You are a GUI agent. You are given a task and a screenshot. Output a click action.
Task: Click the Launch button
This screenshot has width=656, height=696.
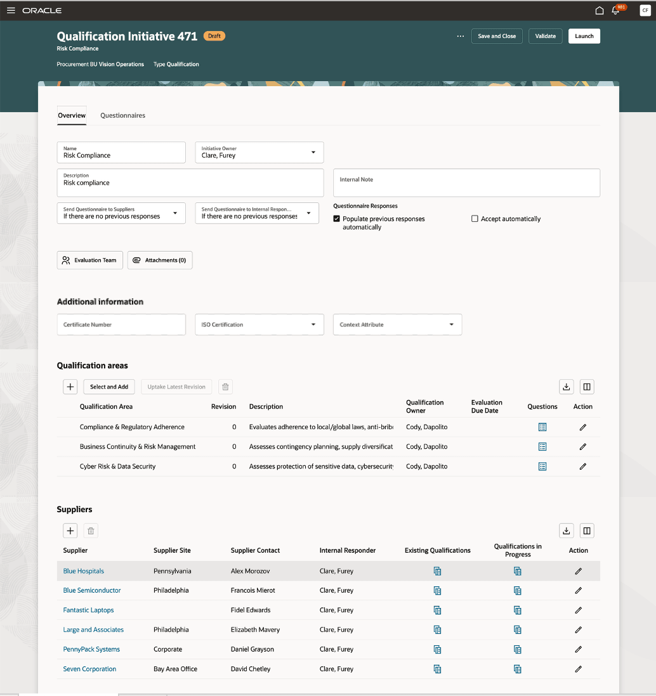coord(584,36)
